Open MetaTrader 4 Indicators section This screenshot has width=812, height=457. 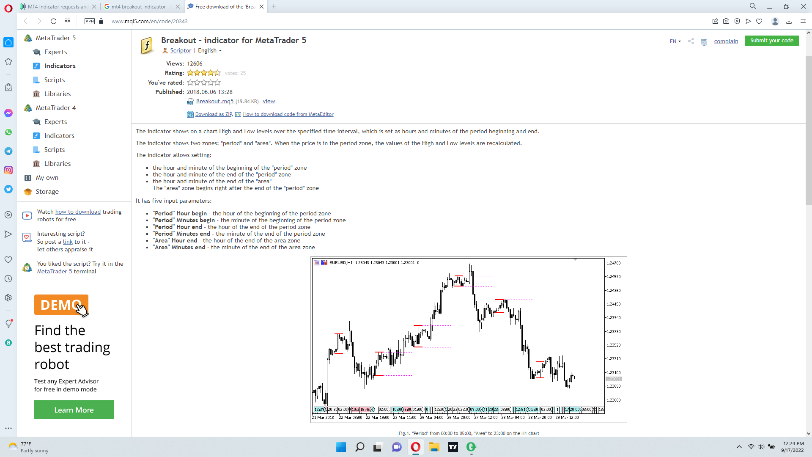coord(59,136)
